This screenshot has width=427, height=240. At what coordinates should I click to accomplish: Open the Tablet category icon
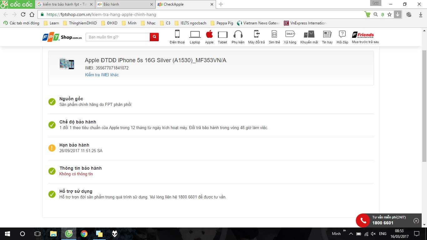[223, 37]
